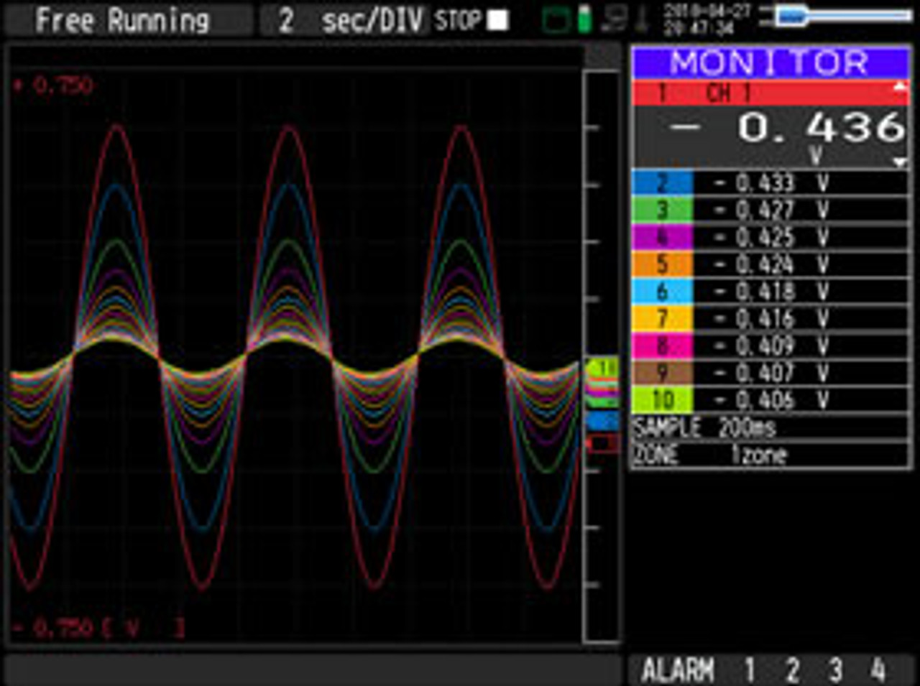Click the green memory card status icon
The image size is (920, 686).
click(556, 20)
